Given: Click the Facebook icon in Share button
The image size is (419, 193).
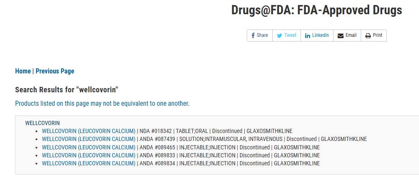Looking at the screenshot, I should tap(253, 36).
